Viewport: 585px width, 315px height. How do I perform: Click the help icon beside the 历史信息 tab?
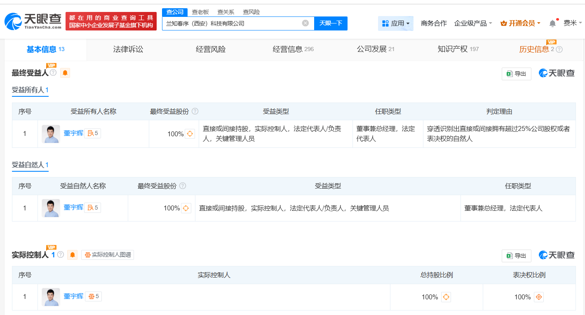coord(559,49)
